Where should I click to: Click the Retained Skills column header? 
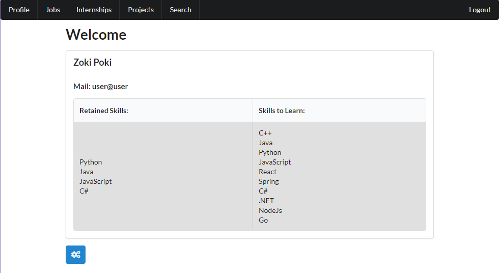click(x=103, y=111)
